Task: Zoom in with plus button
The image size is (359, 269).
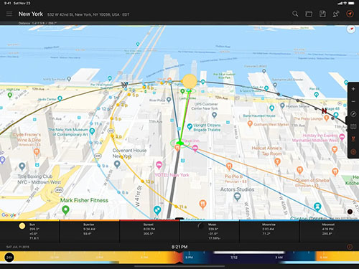Action: [x=353, y=89]
